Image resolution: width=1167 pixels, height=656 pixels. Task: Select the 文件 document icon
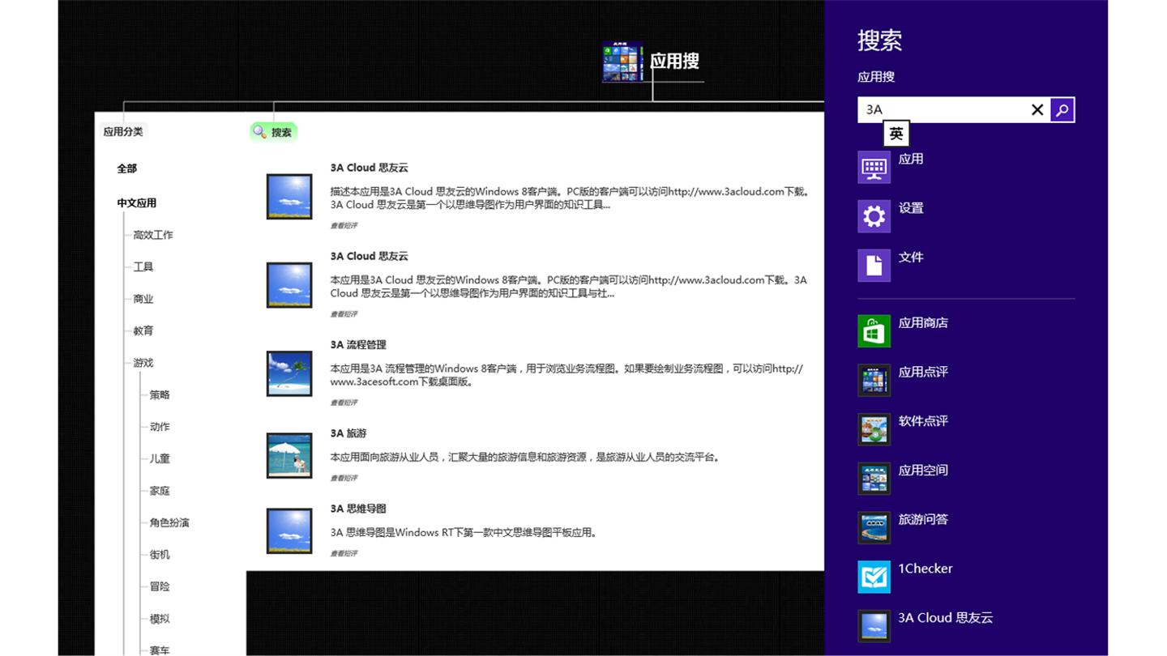click(x=874, y=266)
